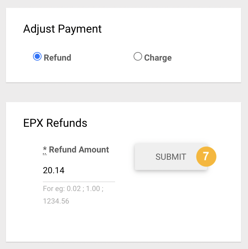Click the underline below the amount field
The image size is (248, 249).
tap(79, 182)
